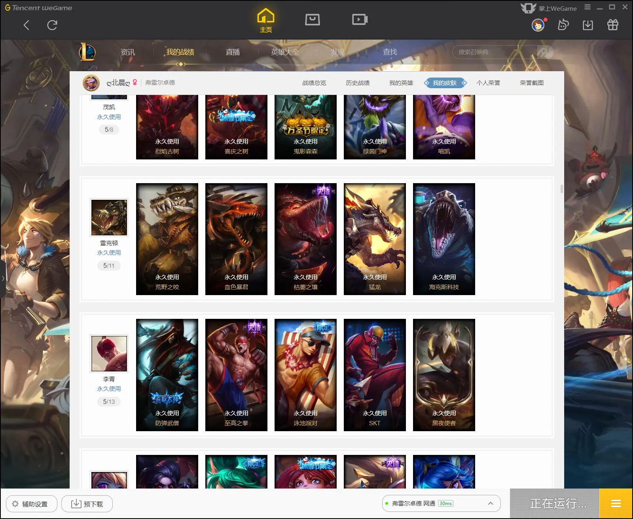Screen dimensions: 633x519
Task: Open 历史战绩 sub-tab
Action: coord(358,83)
